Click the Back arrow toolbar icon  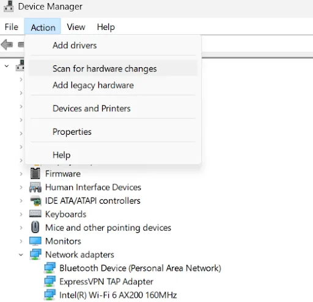click(7, 45)
